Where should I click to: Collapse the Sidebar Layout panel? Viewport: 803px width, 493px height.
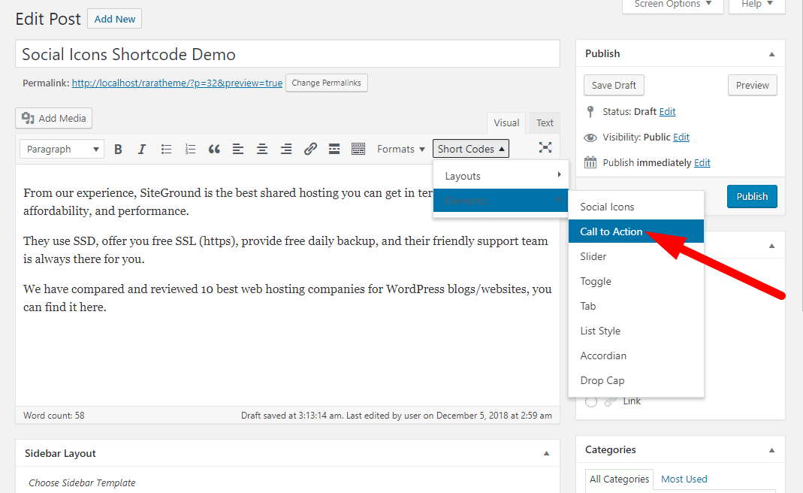point(546,454)
